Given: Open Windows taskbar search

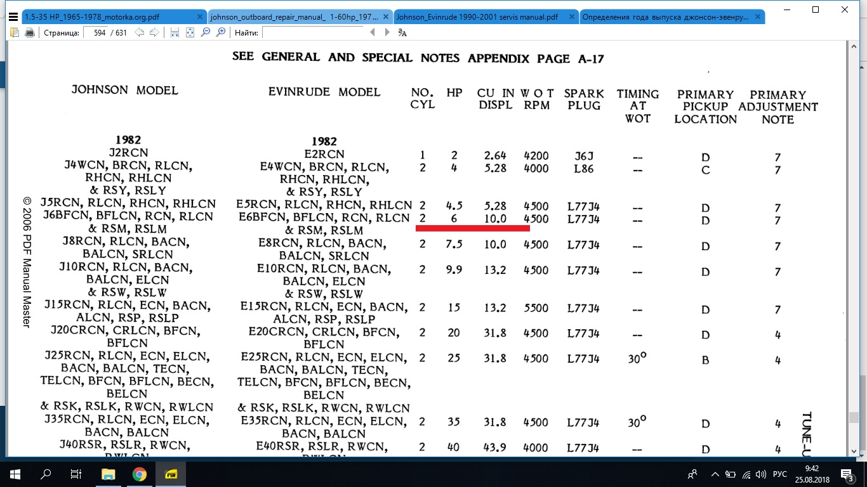Looking at the screenshot, I should click(x=45, y=474).
